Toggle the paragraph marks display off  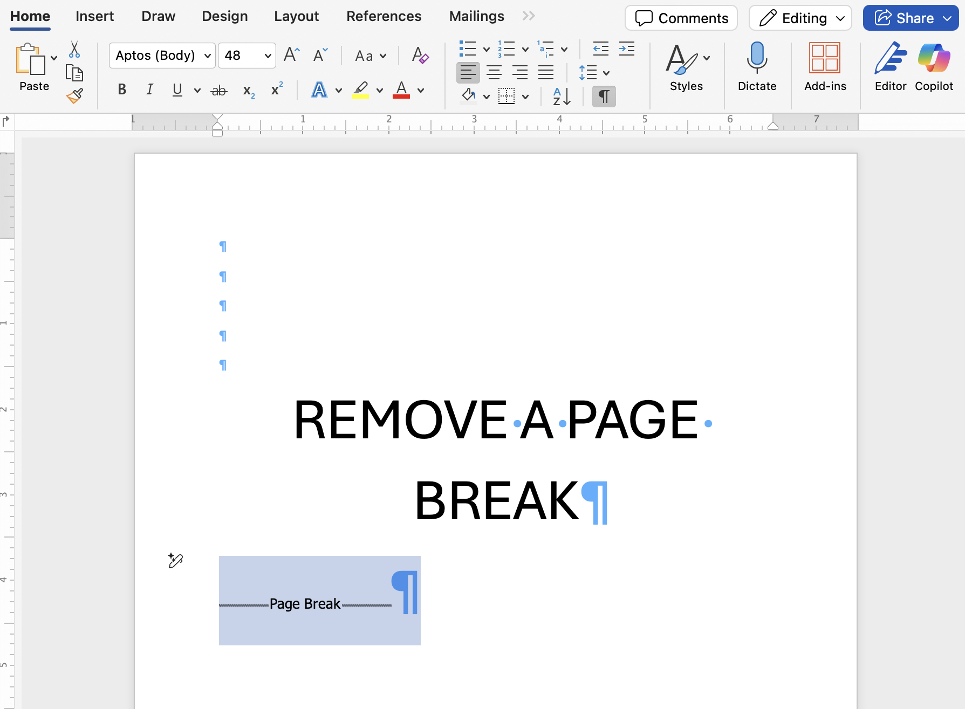click(x=603, y=97)
